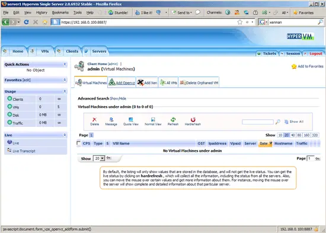This screenshot has height=233, width=326.
Task: Click the search magnifier beside filter box
Action: [x=278, y=122]
